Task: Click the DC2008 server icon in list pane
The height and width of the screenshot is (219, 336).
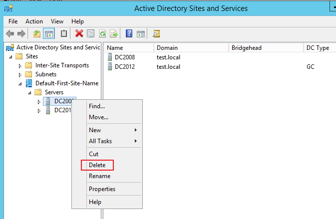Action: tap(110, 57)
